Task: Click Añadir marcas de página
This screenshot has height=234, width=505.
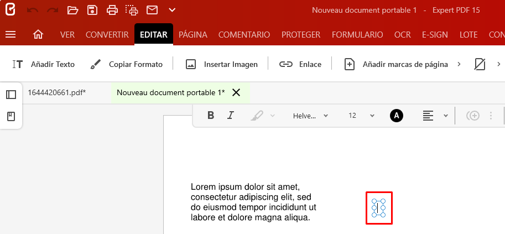Action: tap(396, 65)
